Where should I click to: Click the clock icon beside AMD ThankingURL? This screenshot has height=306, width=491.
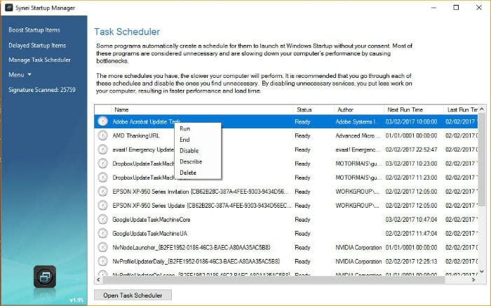102,135
